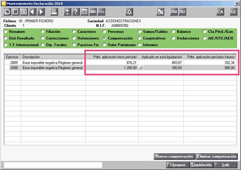Select the Balance radio option
The width and height of the screenshot is (241, 170).
[173, 31]
